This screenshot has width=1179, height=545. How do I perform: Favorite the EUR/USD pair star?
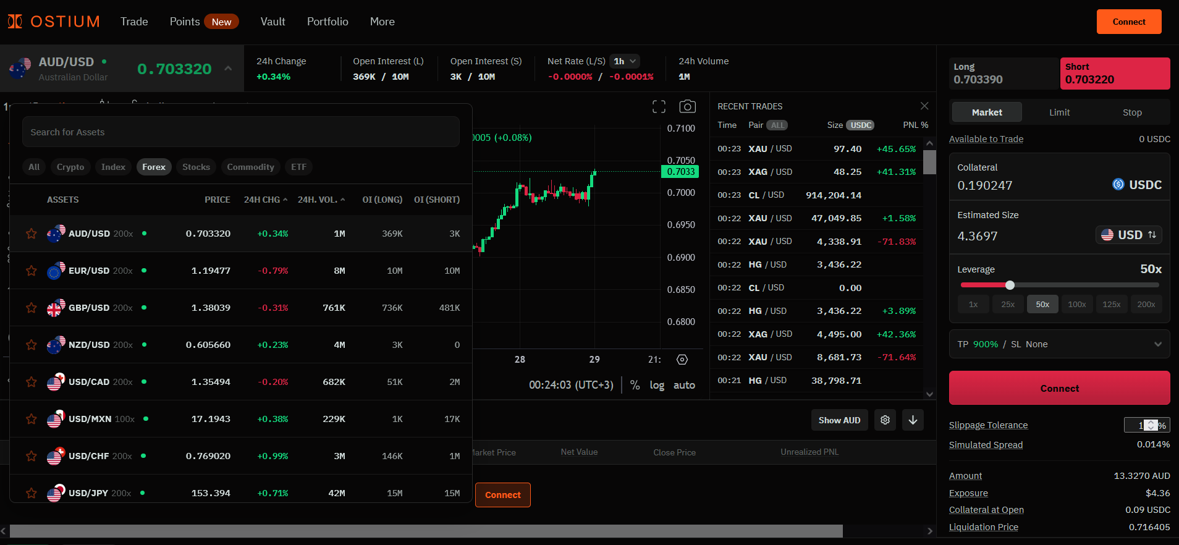pos(32,271)
